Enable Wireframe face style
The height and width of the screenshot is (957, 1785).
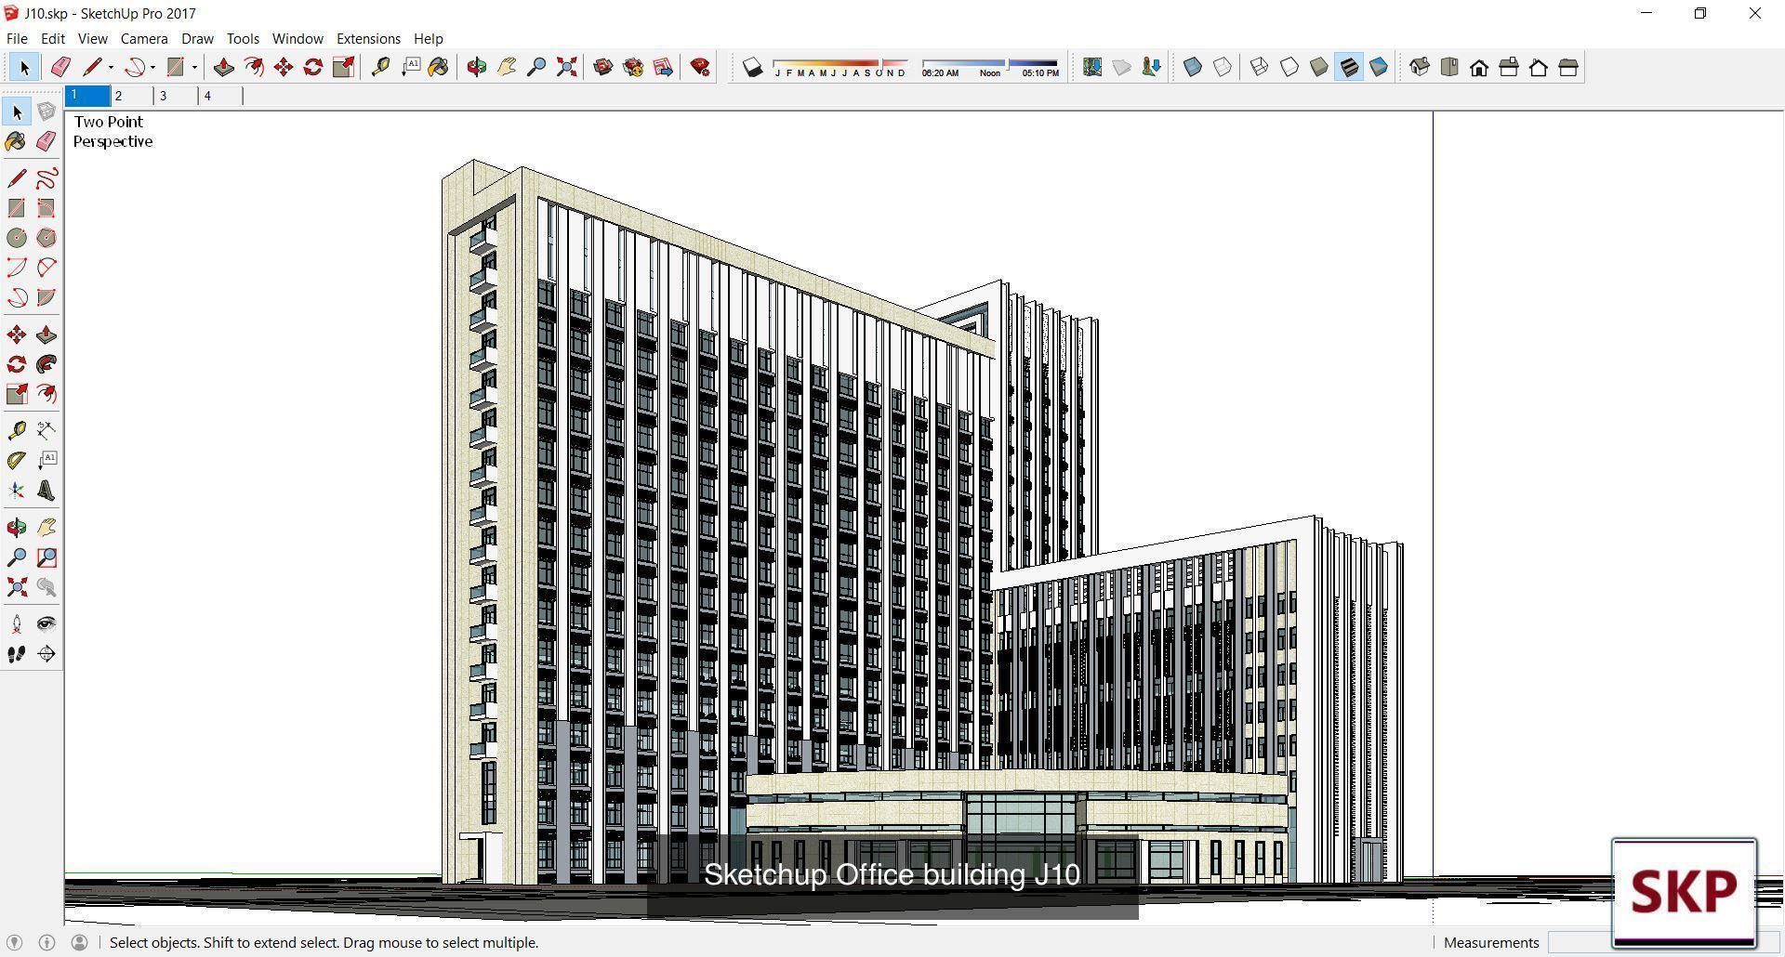(1260, 67)
